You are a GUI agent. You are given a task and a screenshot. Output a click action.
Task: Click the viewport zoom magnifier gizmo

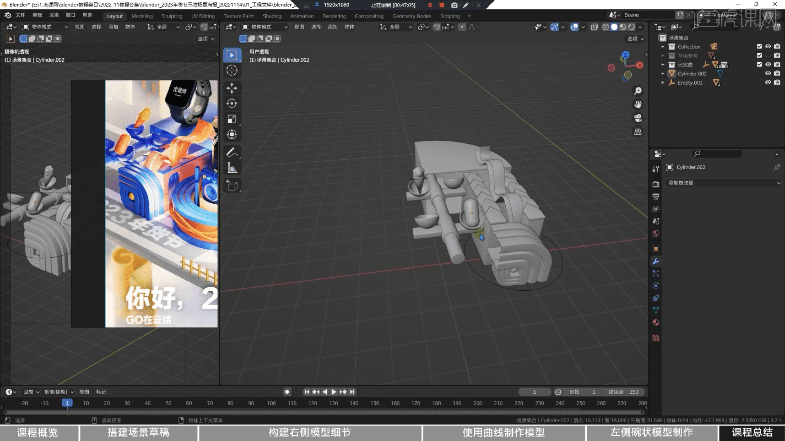[638, 91]
